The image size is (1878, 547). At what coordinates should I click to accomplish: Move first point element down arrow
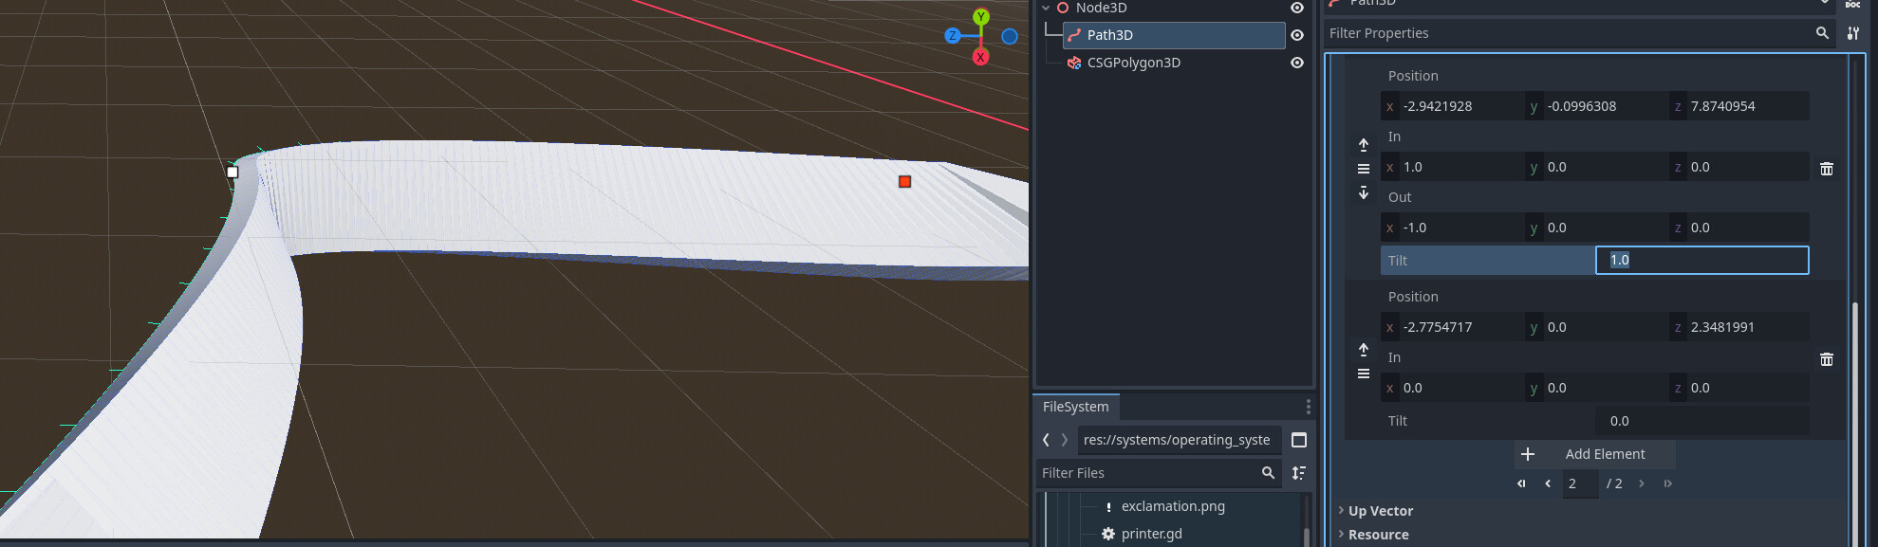point(1364,192)
